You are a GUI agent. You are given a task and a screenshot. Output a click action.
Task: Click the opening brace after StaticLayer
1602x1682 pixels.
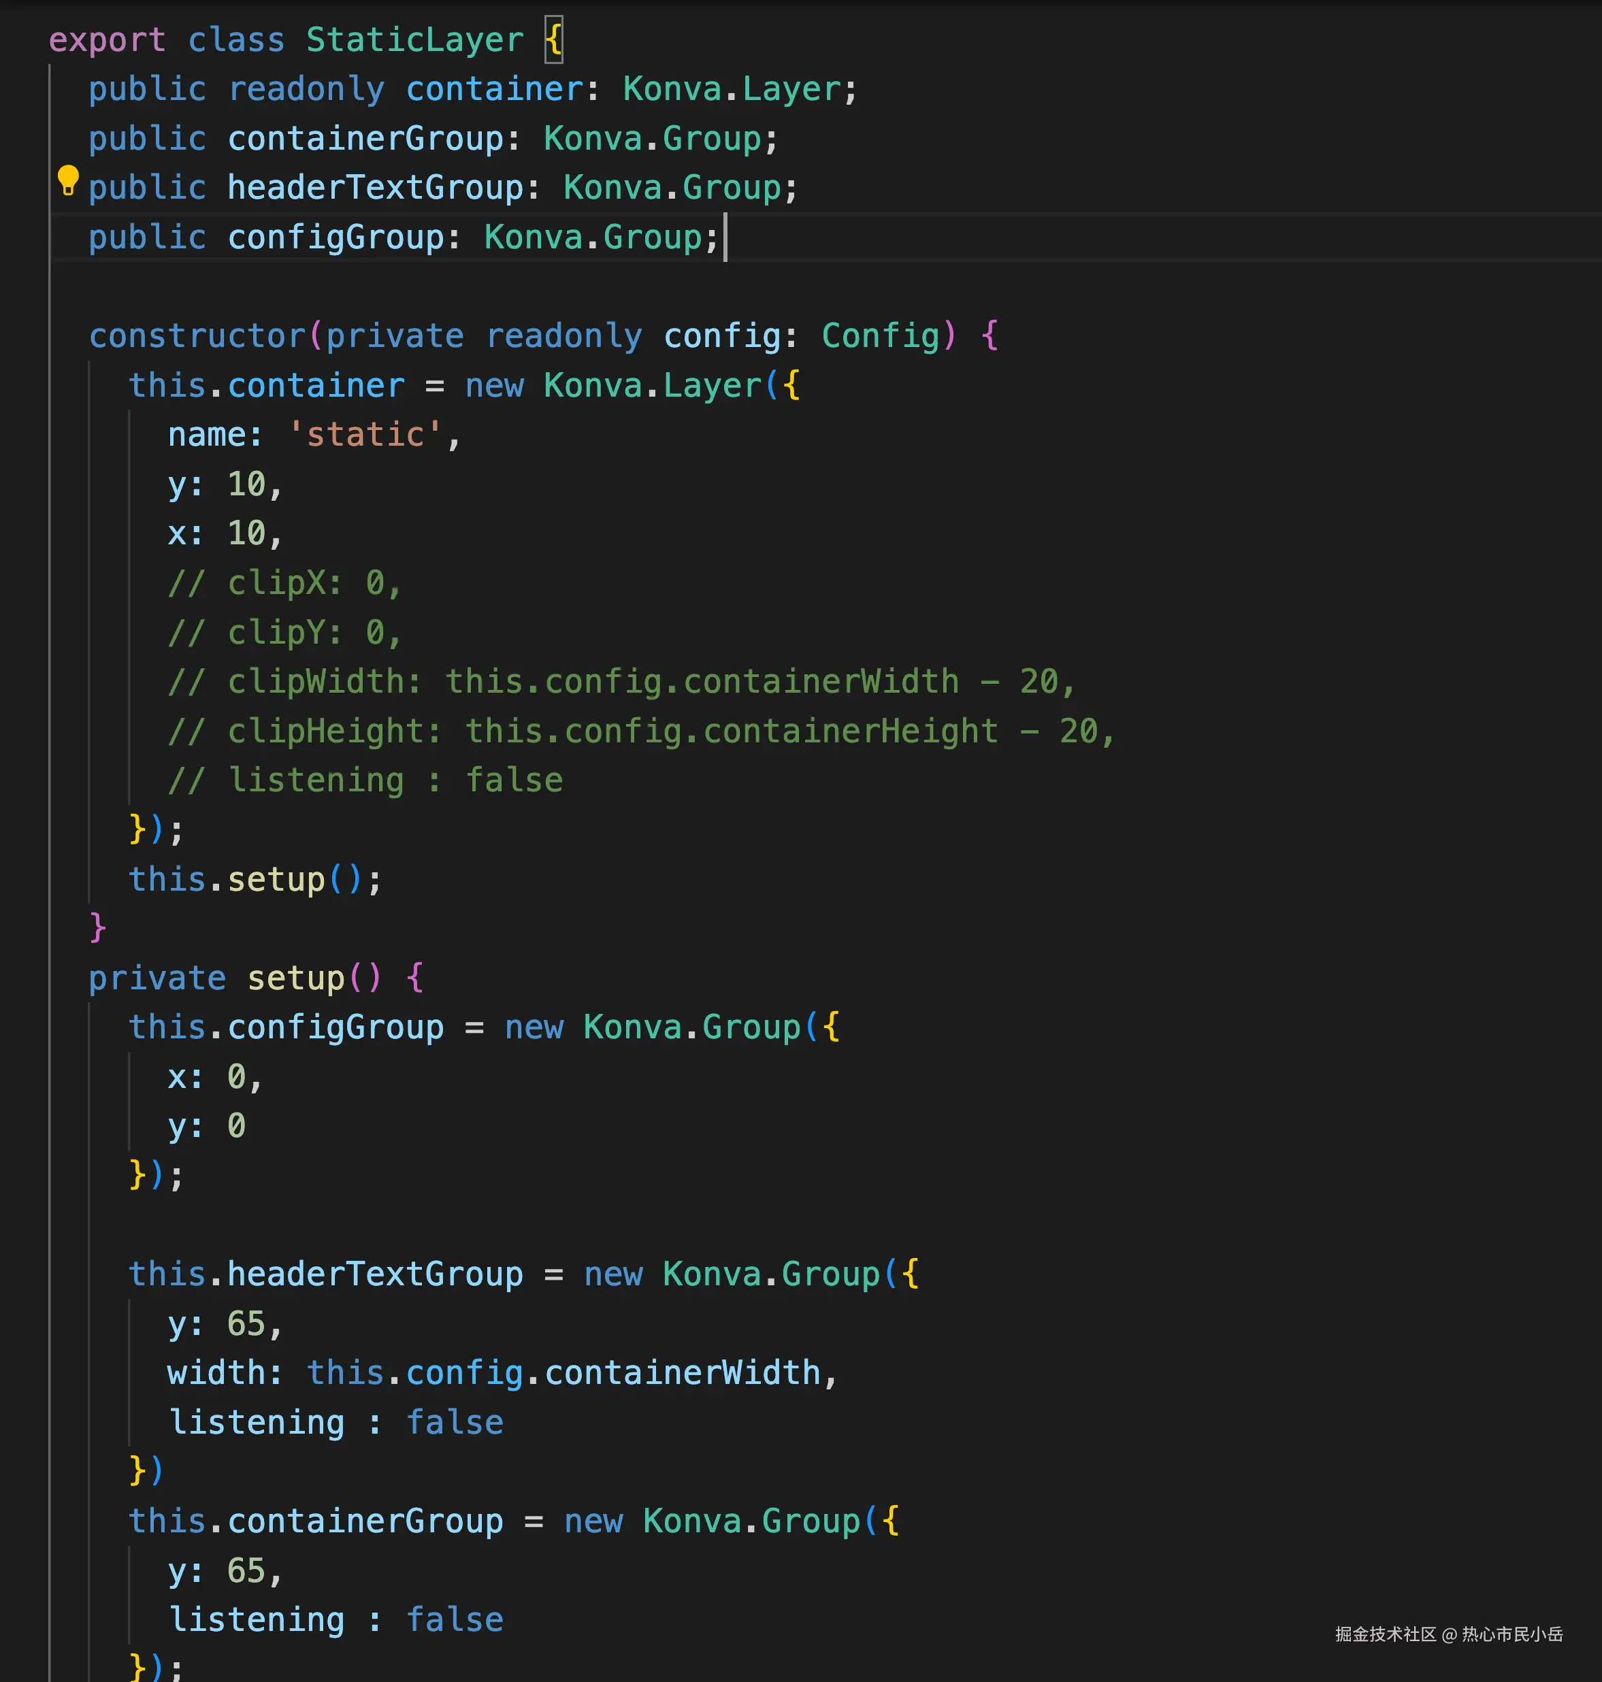click(553, 40)
